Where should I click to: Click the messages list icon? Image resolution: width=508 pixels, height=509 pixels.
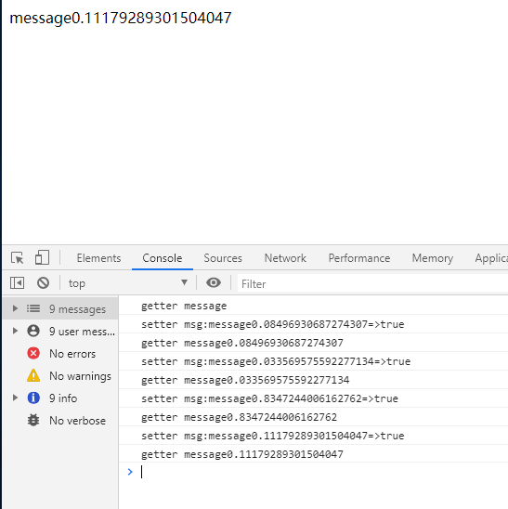33,308
